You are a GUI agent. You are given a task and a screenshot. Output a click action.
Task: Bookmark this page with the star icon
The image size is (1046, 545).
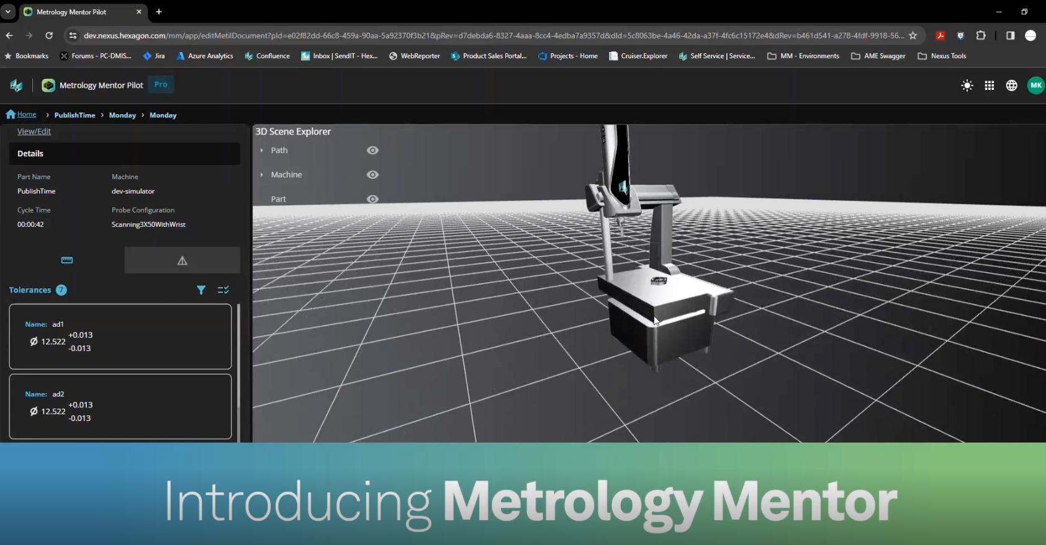coord(913,35)
